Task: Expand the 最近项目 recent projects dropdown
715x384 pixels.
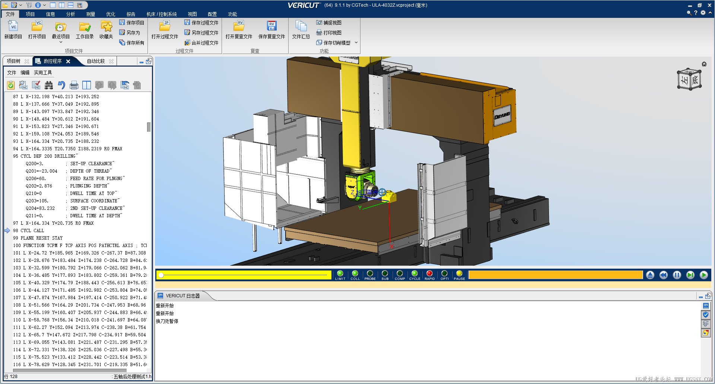Action: coord(61,42)
